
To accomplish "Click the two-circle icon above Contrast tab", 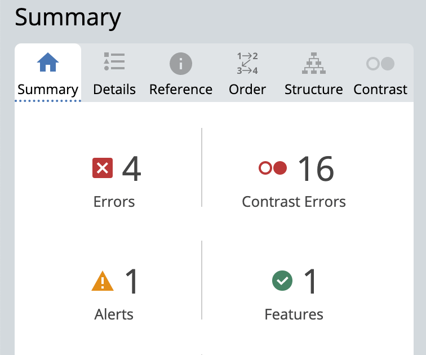I will [x=380, y=64].
